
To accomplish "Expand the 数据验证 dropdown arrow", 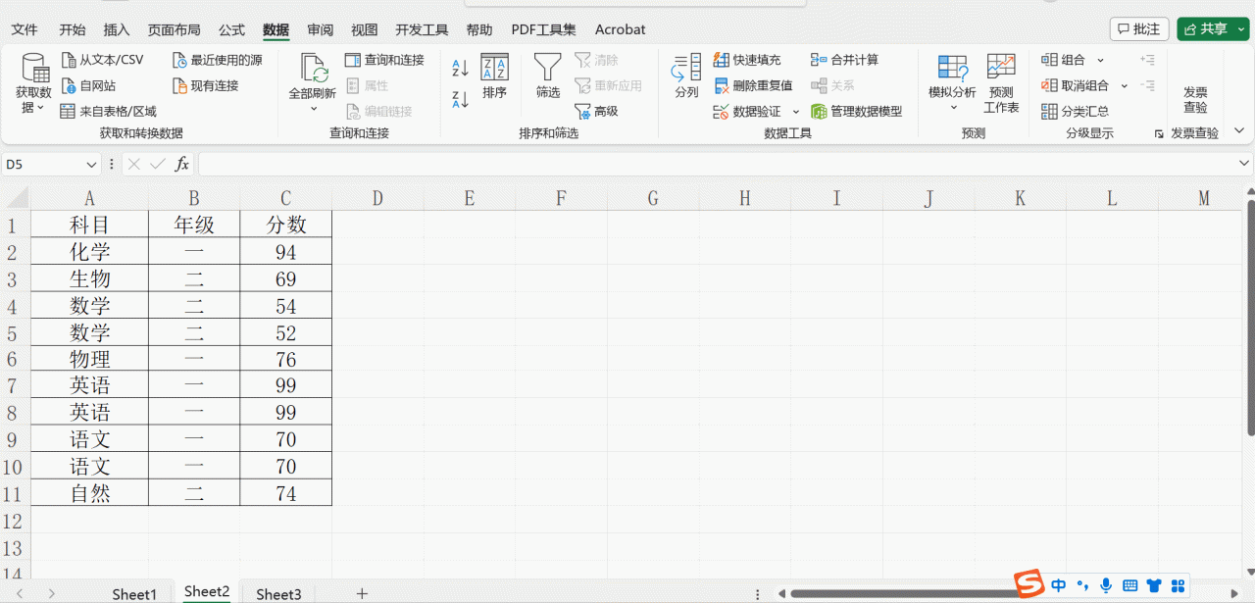I will click(x=796, y=112).
